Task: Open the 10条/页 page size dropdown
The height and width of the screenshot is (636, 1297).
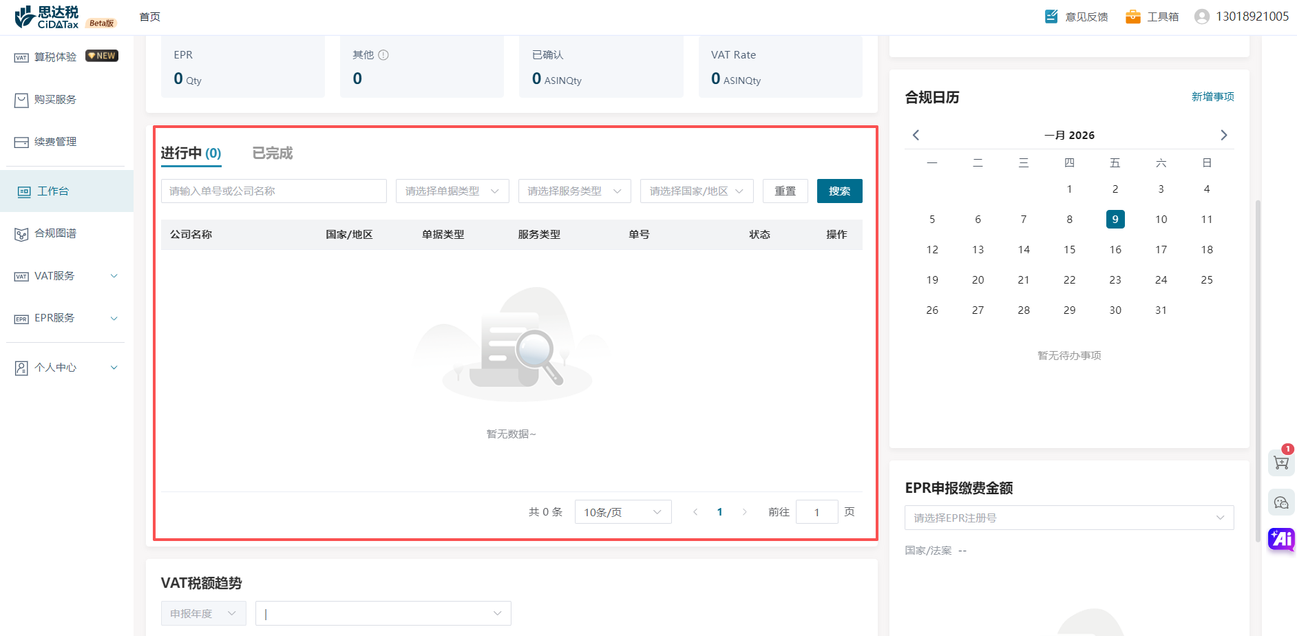Action: click(x=622, y=512)
